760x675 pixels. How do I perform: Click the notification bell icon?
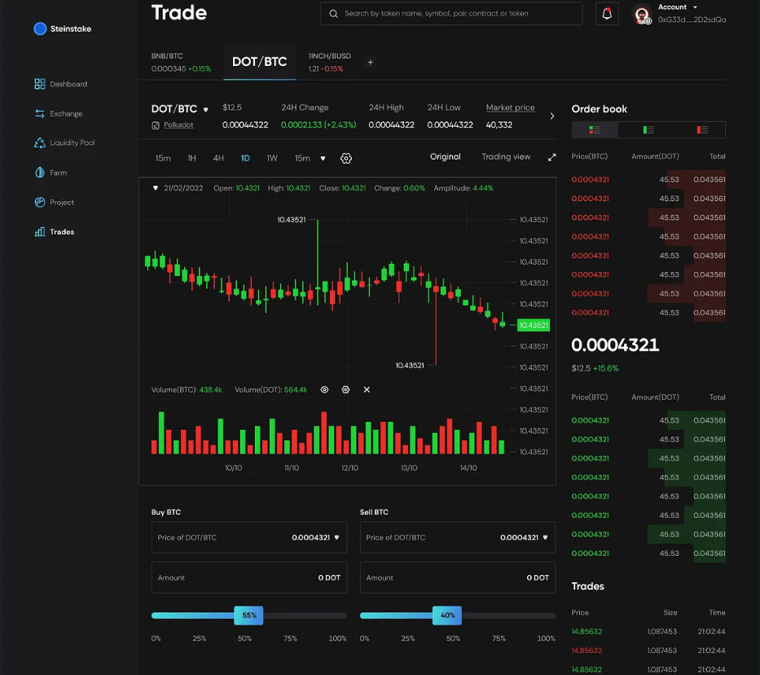(607, 14)
